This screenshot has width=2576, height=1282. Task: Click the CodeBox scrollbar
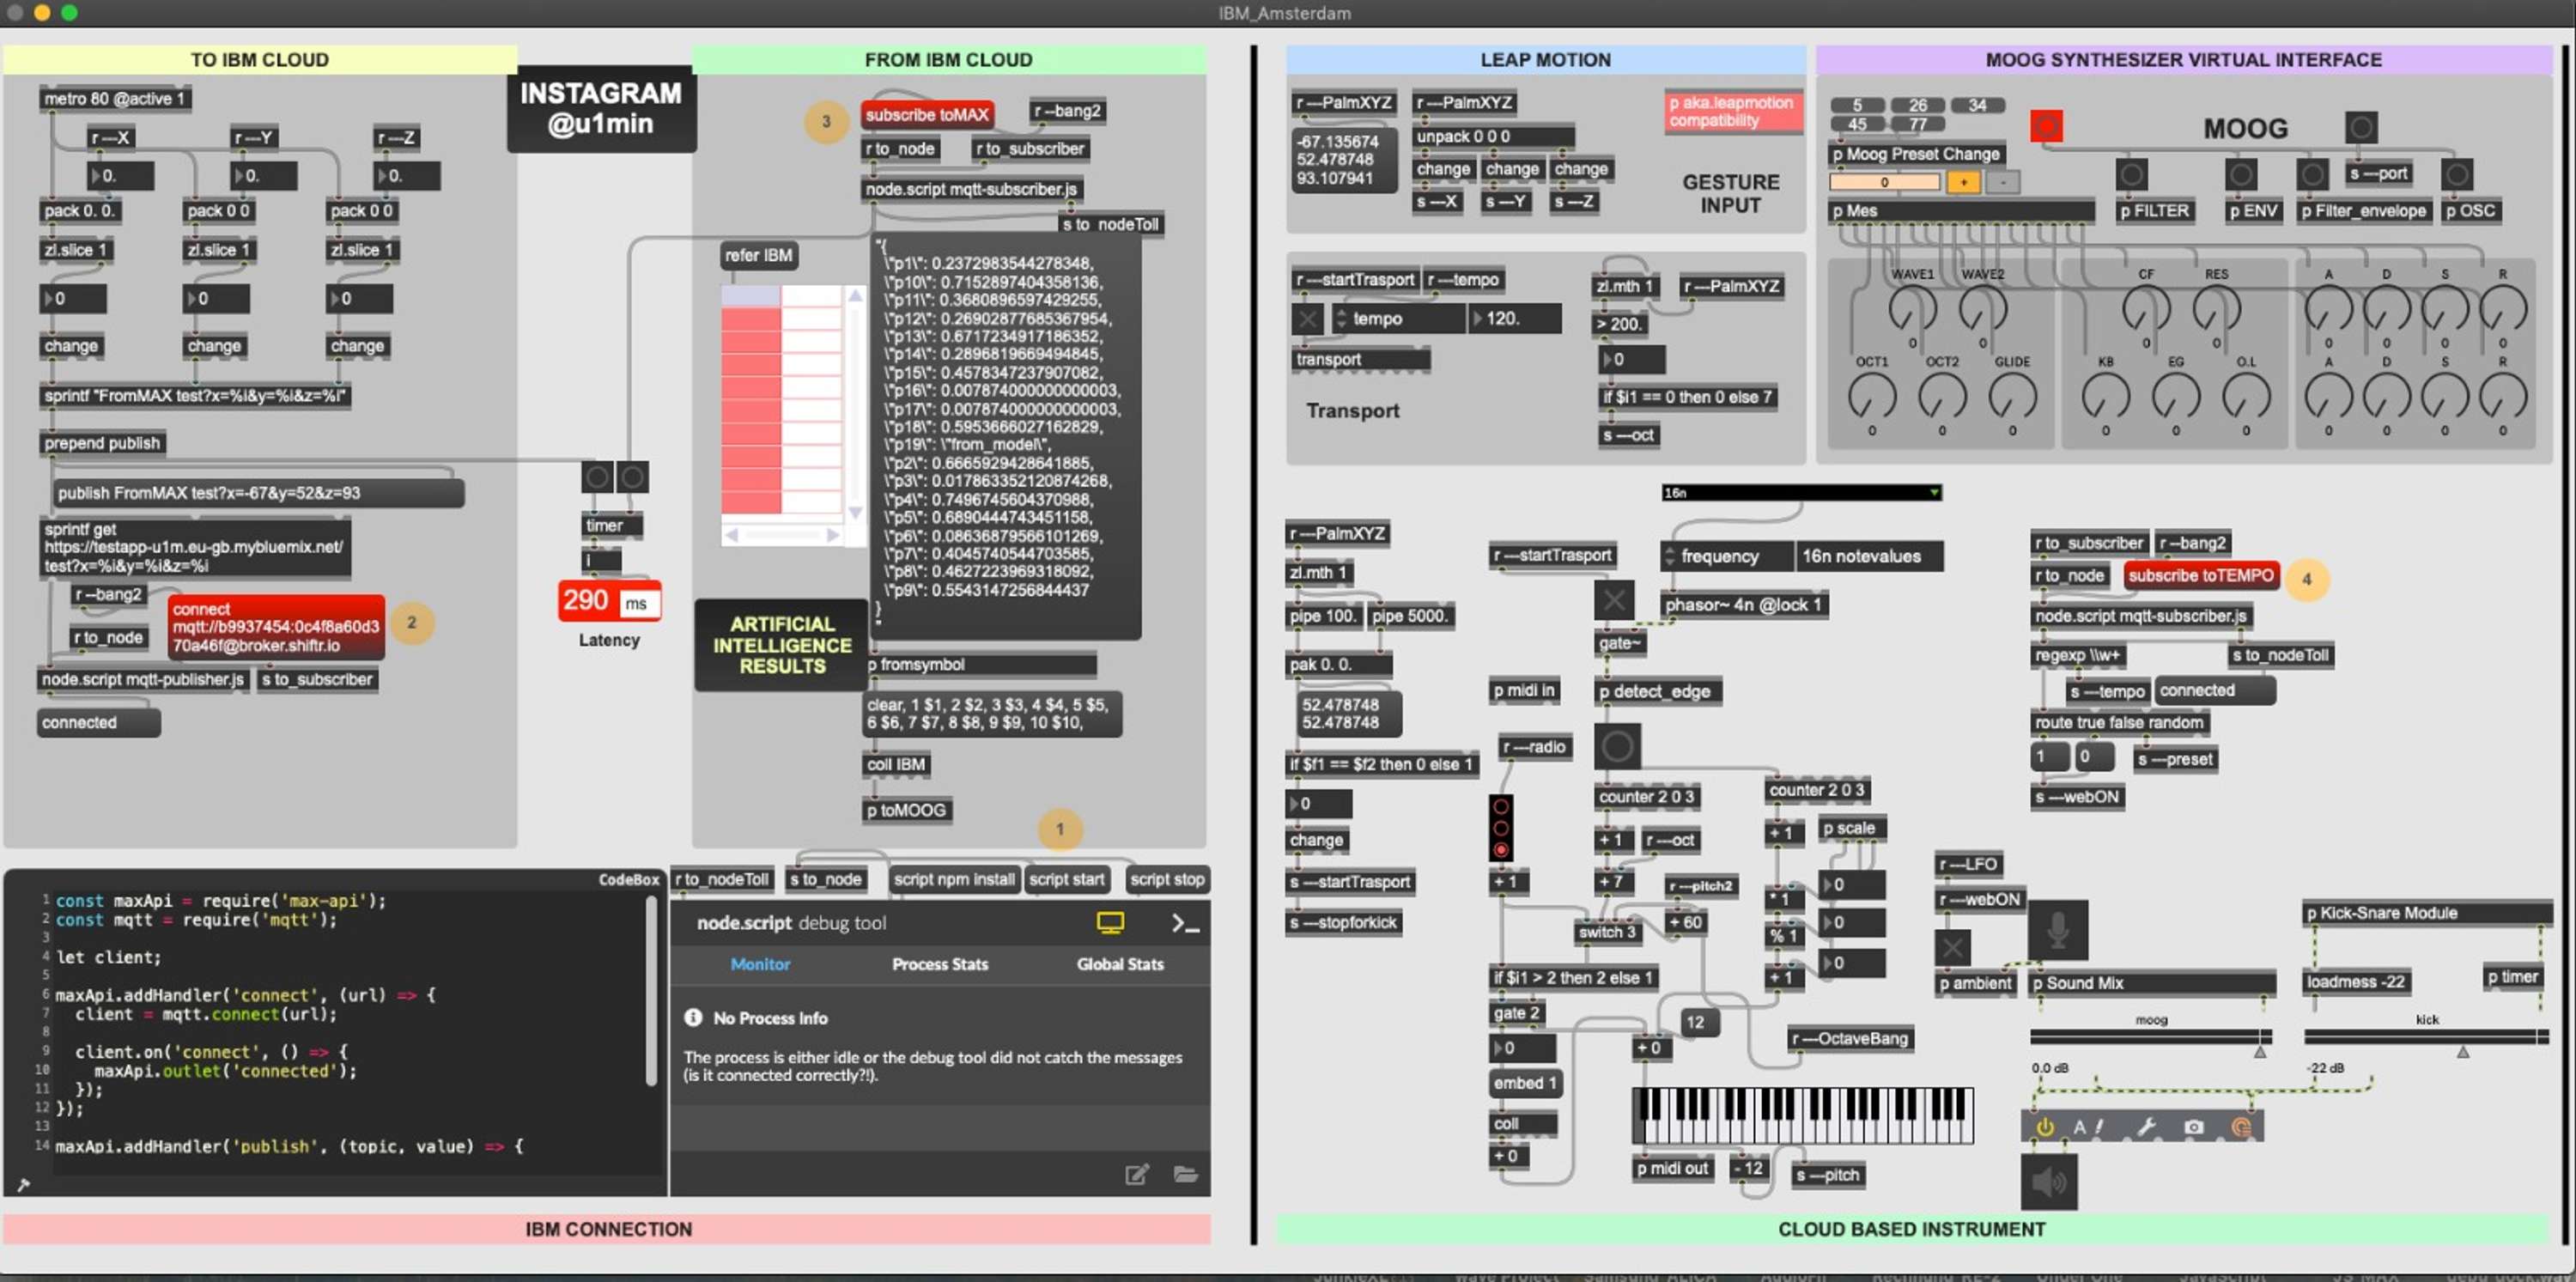[652, 990]
